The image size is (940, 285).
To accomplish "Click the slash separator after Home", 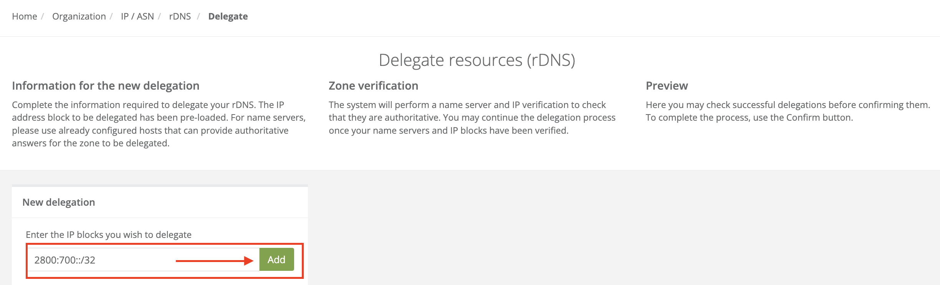I will [43, 16].
